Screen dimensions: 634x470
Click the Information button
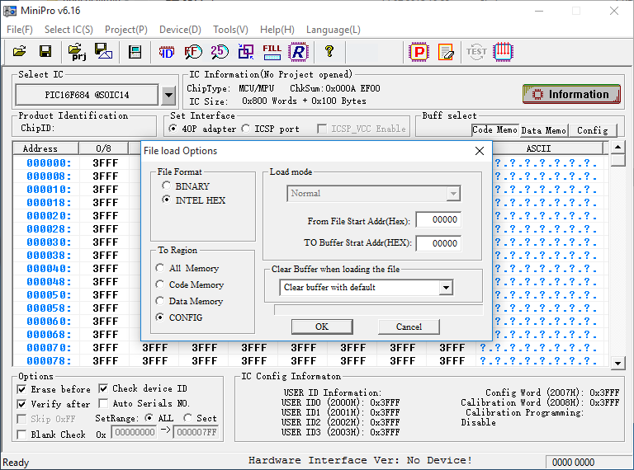(571, 94)
